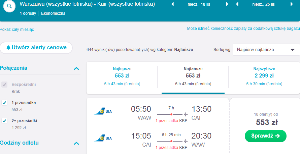Click the Warszawa - Kair route title
Viewport: 300px width, 154px height.
click(87, 4)
